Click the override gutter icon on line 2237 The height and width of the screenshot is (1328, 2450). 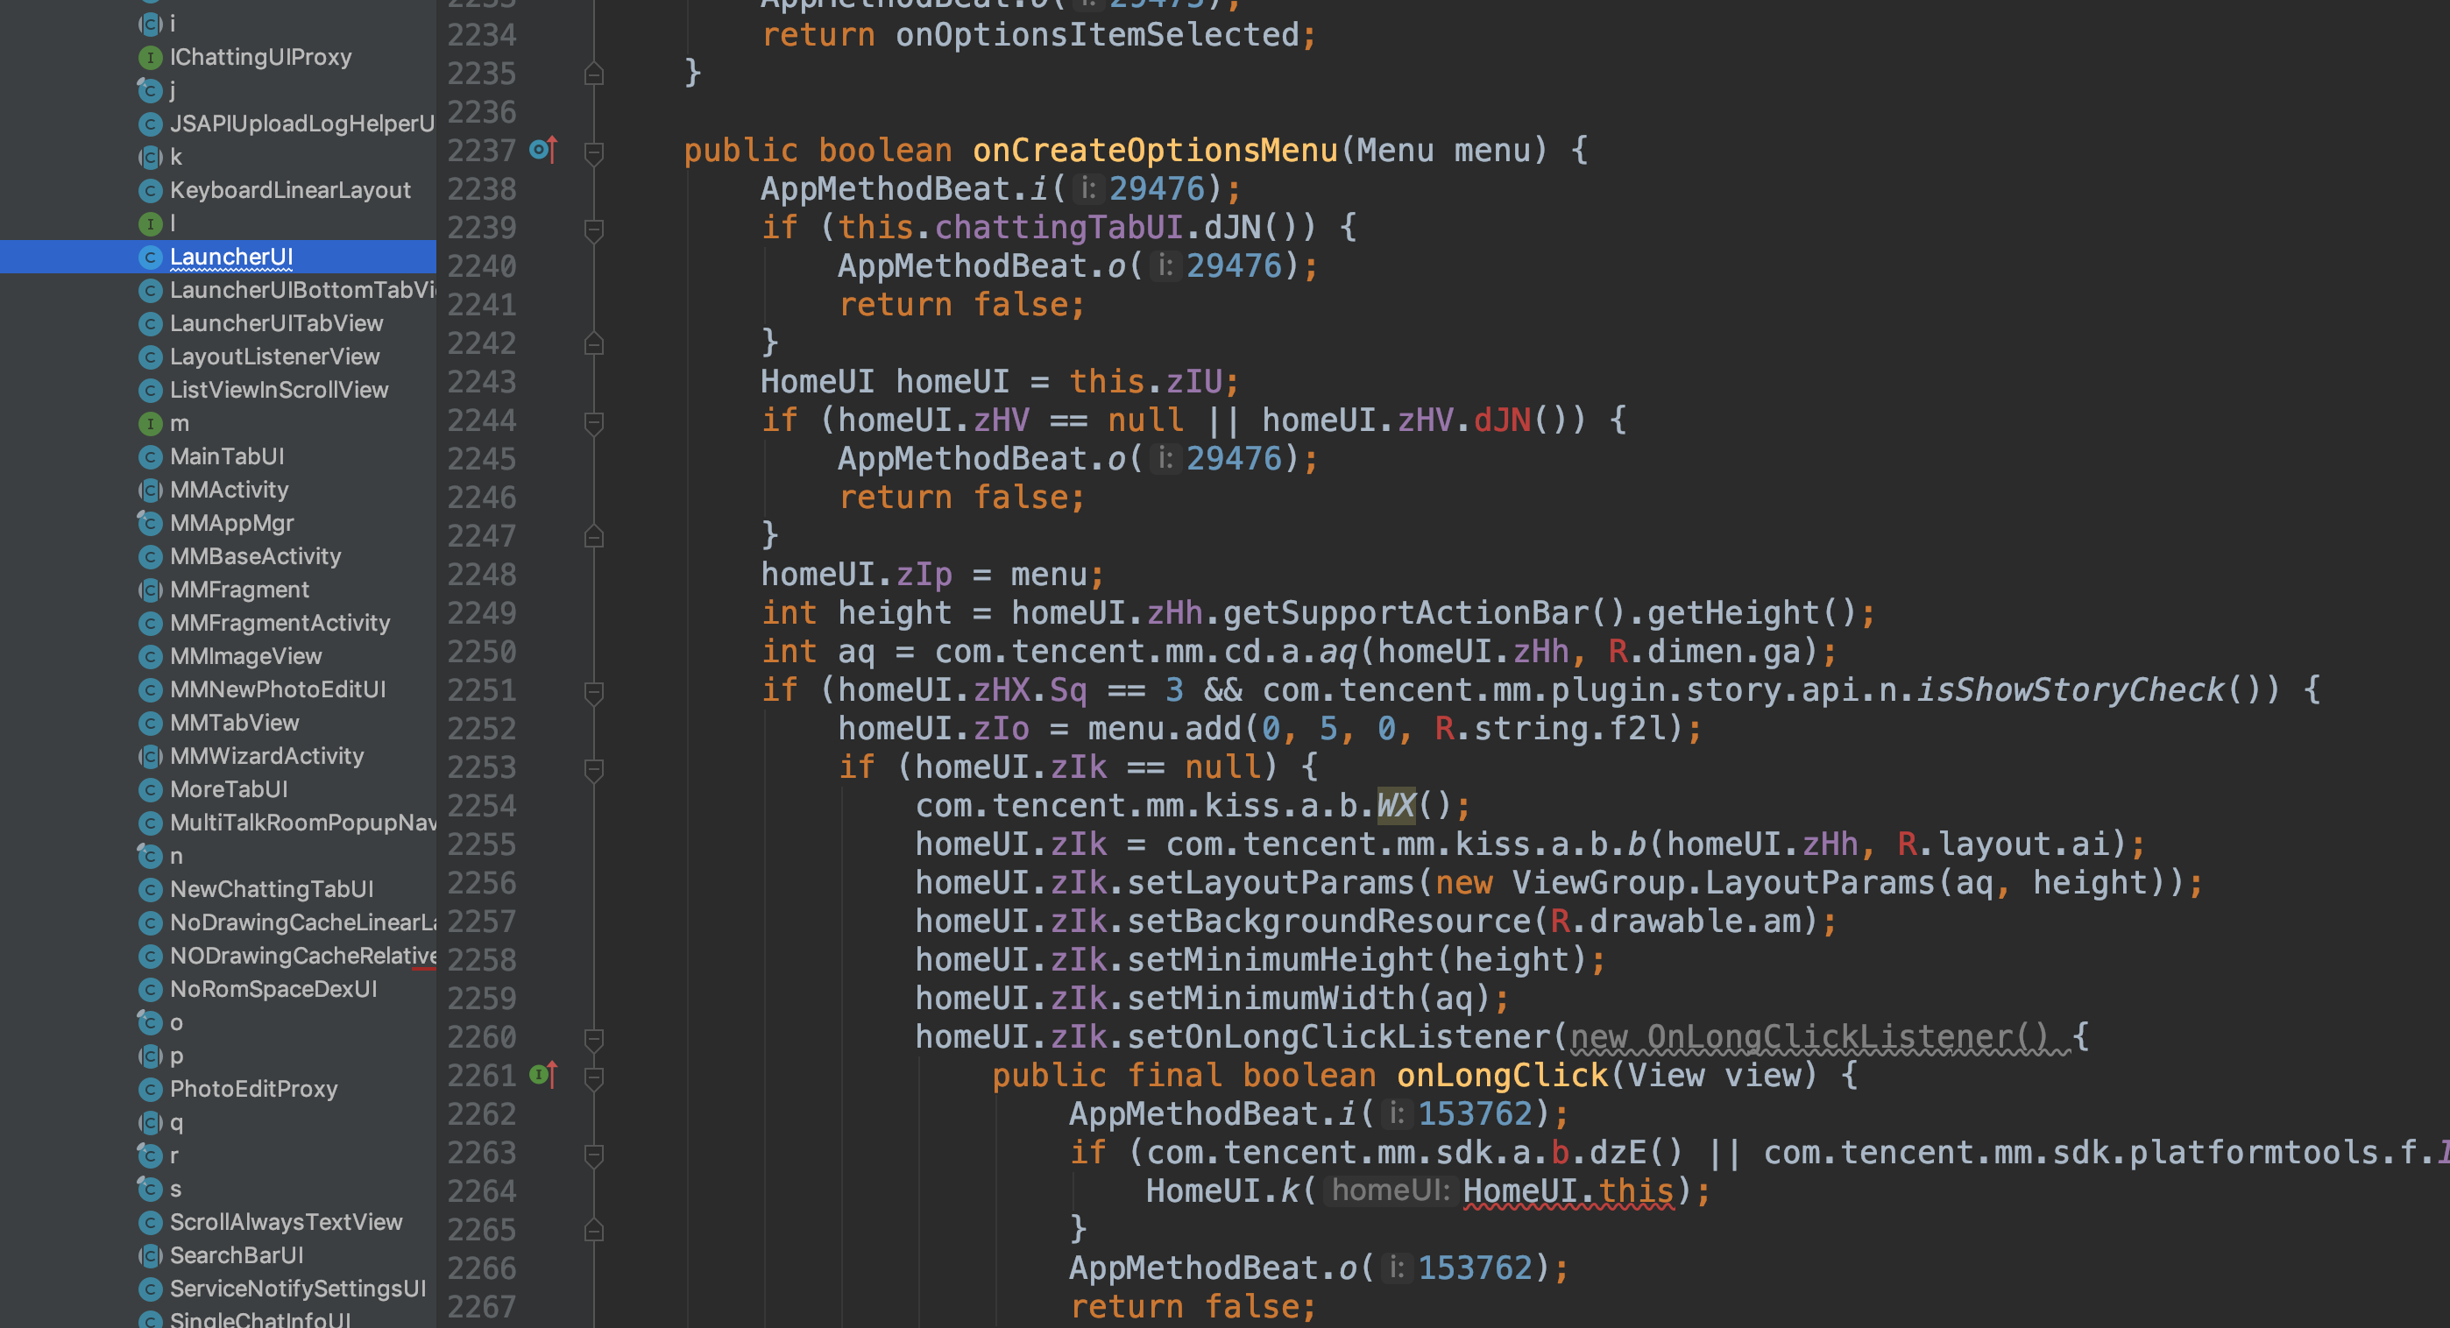[543, 149]
